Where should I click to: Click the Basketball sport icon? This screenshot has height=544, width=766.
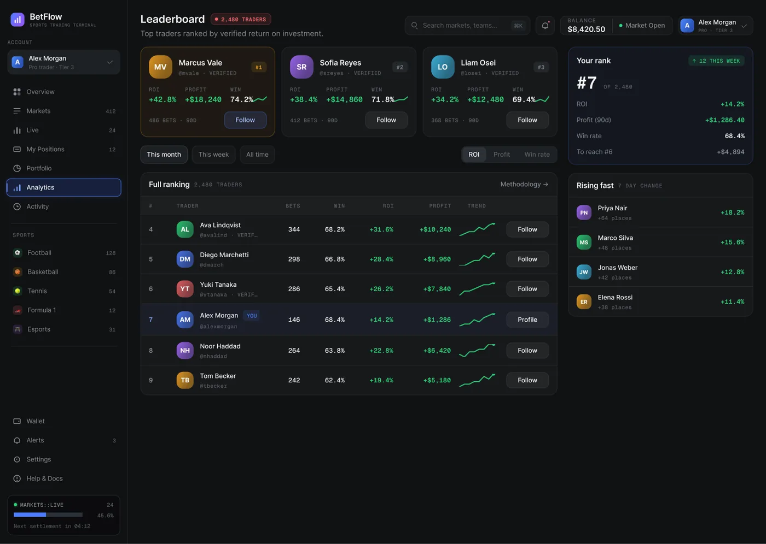[18, 272]
